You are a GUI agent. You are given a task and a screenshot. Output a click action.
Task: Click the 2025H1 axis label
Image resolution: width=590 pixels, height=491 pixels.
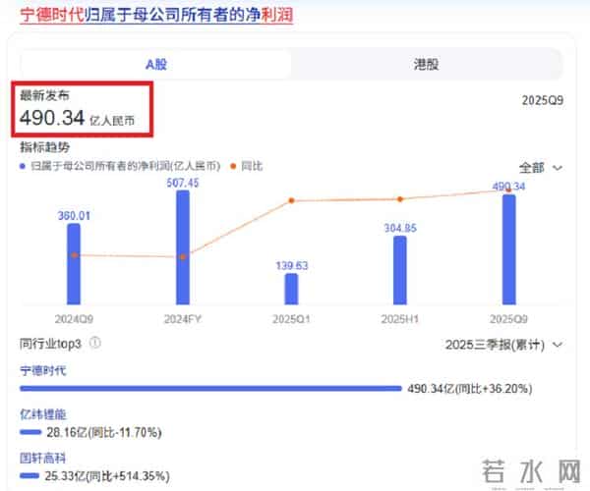pyautogui.click(x=400, y=319)
